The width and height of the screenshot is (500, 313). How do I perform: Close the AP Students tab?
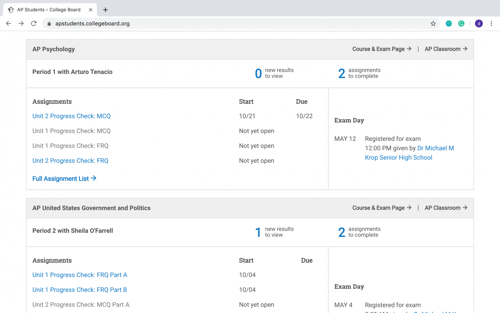pyautogui.click(x=91, y=10)
